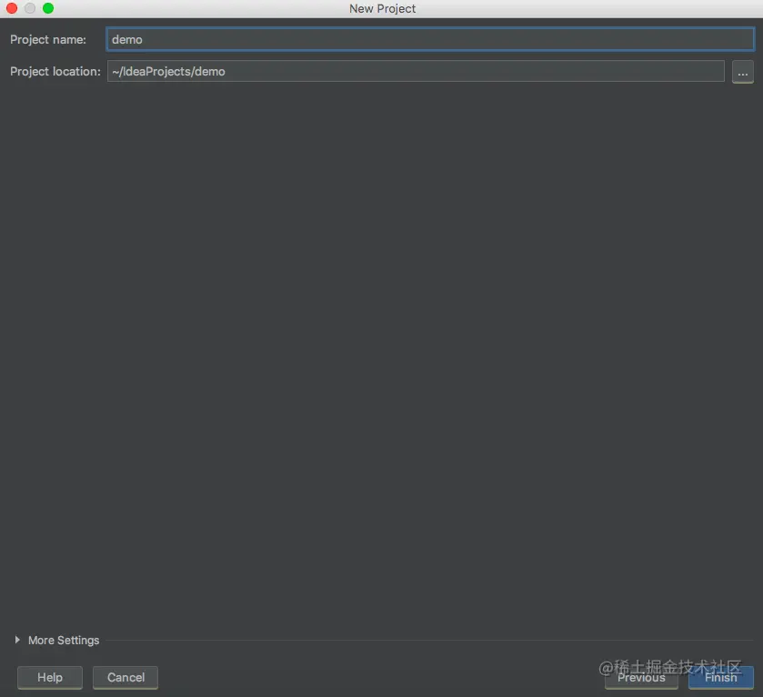Expand the More Settings section
763x697 pixels.
(x=17, y=640)
